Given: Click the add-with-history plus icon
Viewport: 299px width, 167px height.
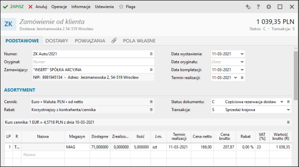Looking at the screenshot, I should click(248, 7).
